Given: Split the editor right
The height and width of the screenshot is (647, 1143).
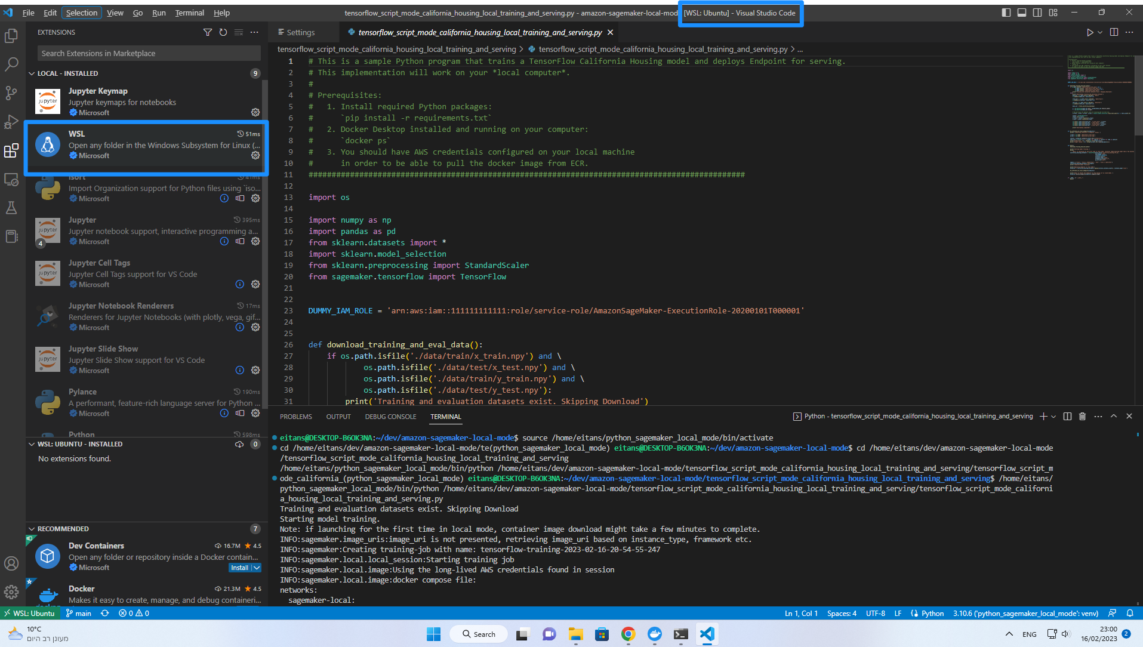Looking at the screenshot, I should (1114, 32).
